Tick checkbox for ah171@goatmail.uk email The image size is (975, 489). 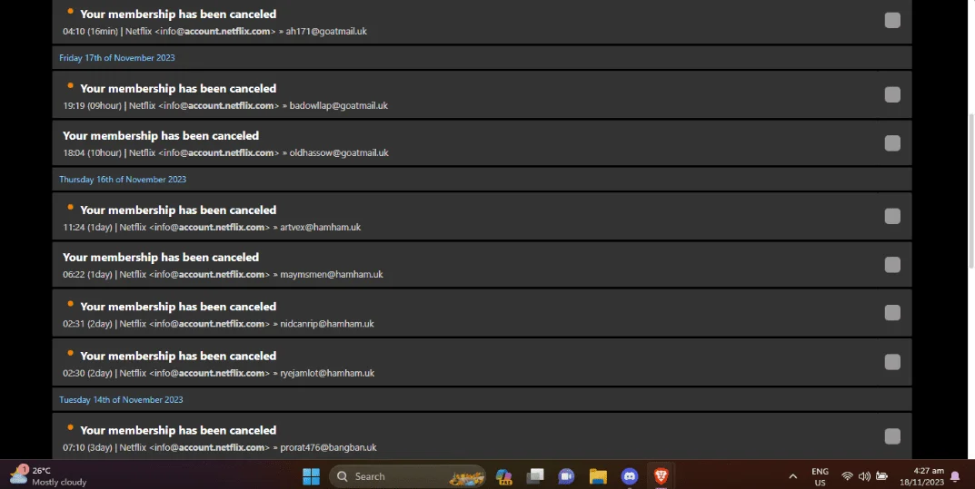click(892, 21)
